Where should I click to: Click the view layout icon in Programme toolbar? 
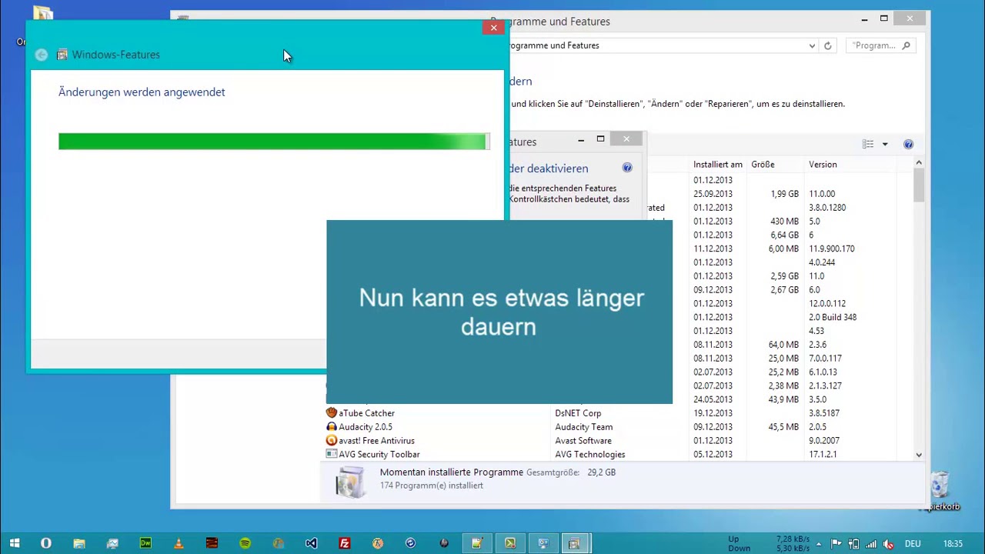pyautogui.click(x=868, y=144)
